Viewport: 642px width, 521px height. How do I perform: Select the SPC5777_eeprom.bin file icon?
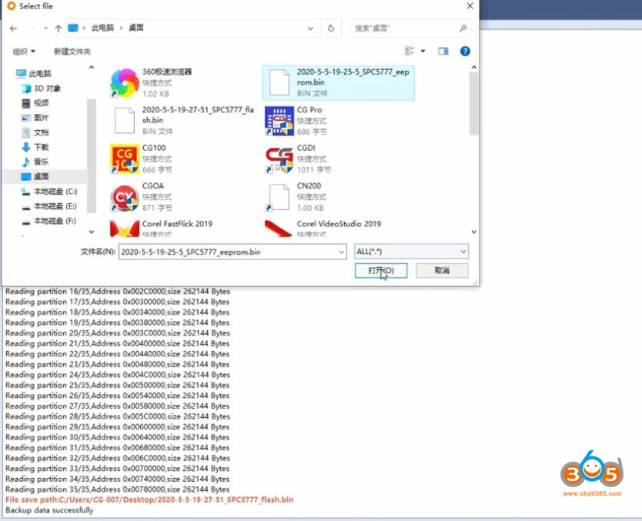[279, 83]
